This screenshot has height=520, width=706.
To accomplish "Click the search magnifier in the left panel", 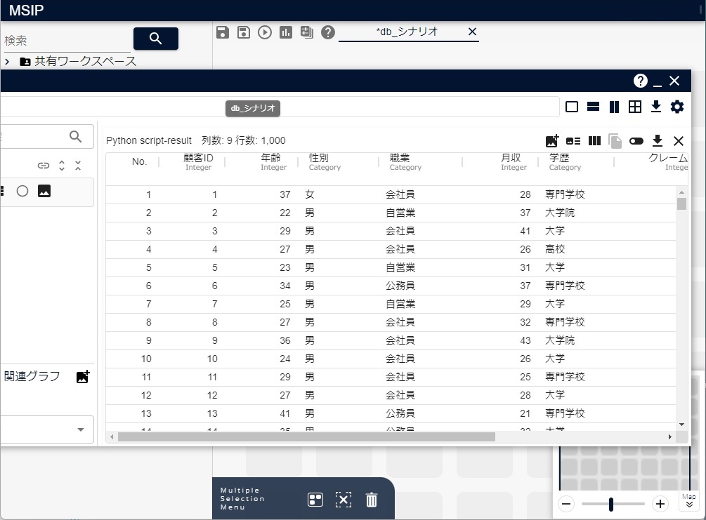I will 76,136.
